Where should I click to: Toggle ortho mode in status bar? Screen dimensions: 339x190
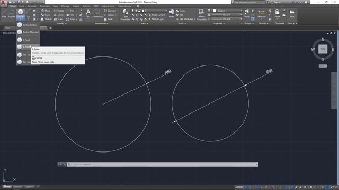[262, 187]
